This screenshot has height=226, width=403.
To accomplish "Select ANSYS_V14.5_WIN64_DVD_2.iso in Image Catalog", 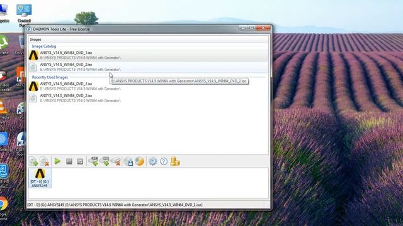I will [x=149, y=67].
